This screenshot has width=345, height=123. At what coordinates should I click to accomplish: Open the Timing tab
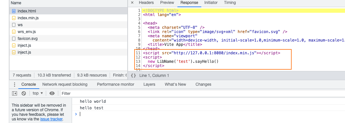click(x=230, y=3)
